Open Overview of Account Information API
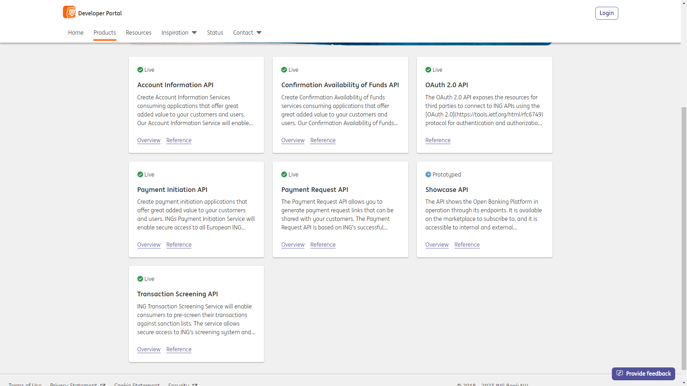This screenshot has width=687, height=386. pos(149,140)
